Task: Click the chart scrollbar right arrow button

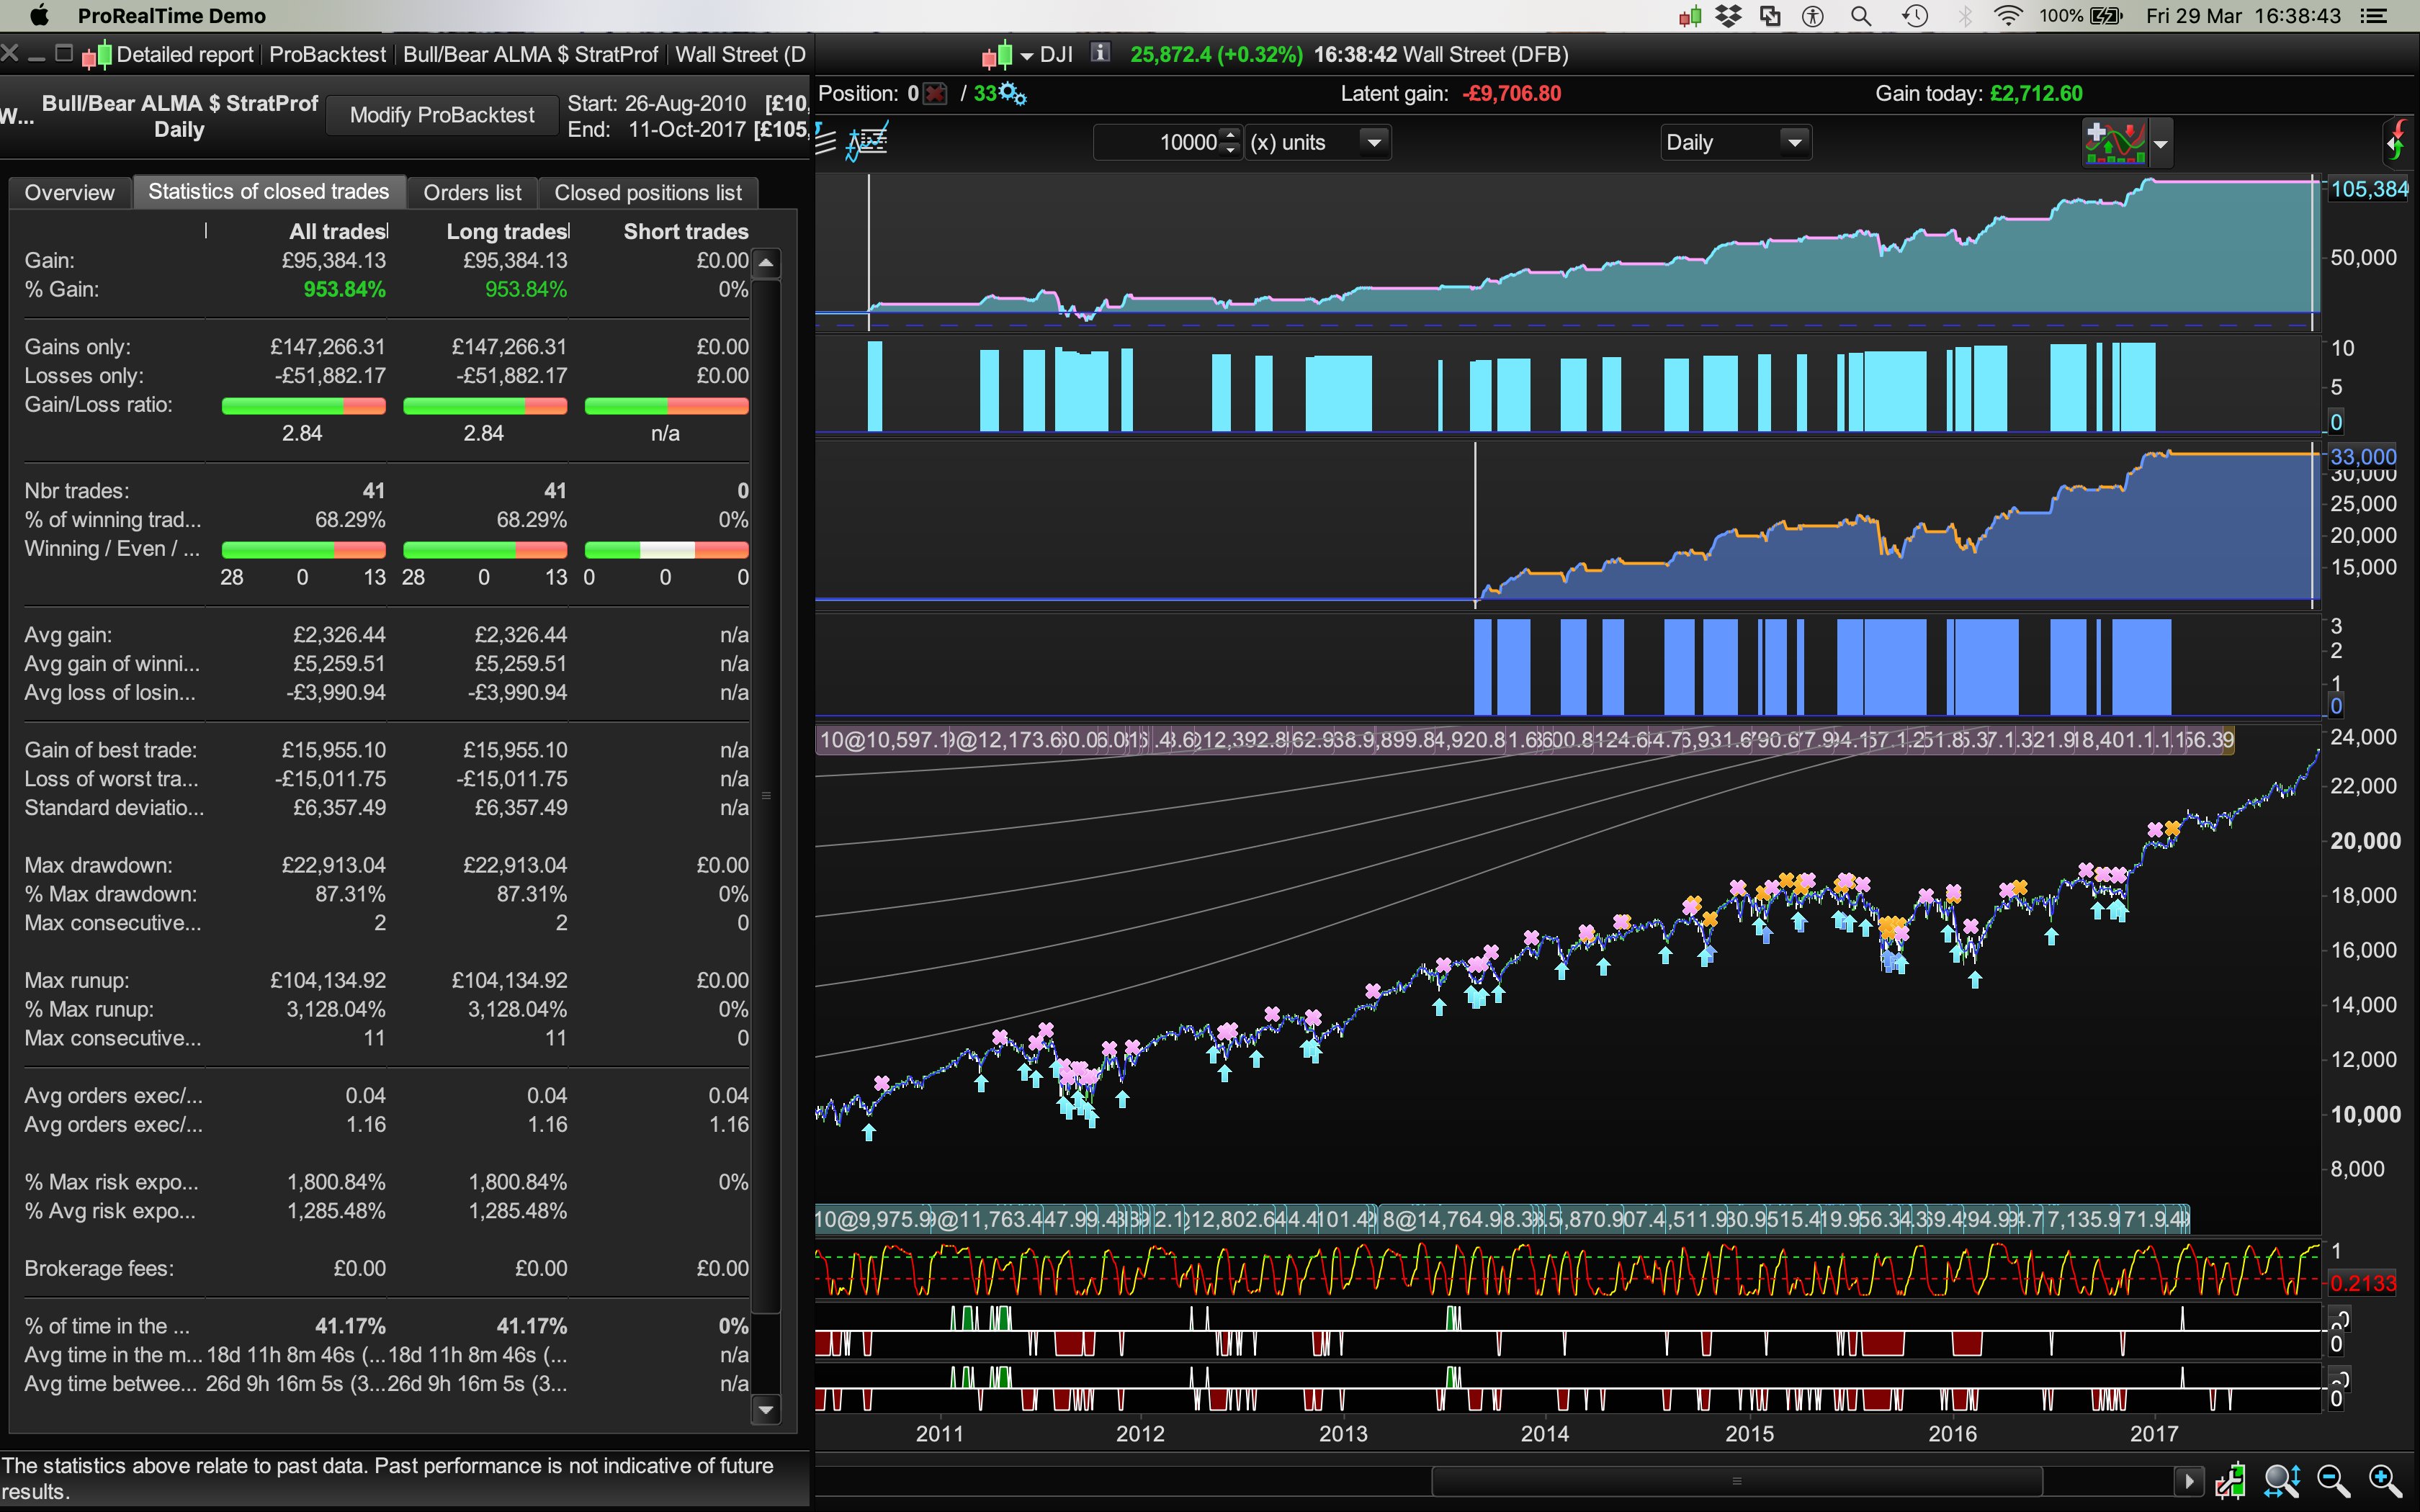Action: click(x=2189, y=1480)
